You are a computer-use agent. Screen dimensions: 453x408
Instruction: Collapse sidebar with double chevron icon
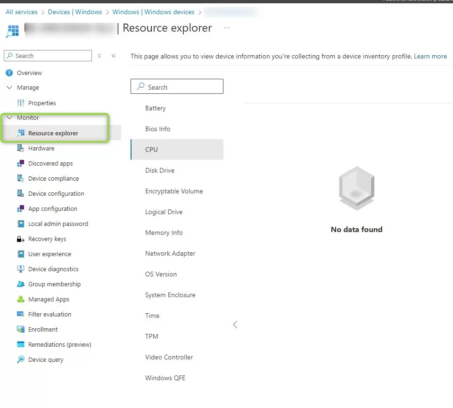(x=114, y=56)
